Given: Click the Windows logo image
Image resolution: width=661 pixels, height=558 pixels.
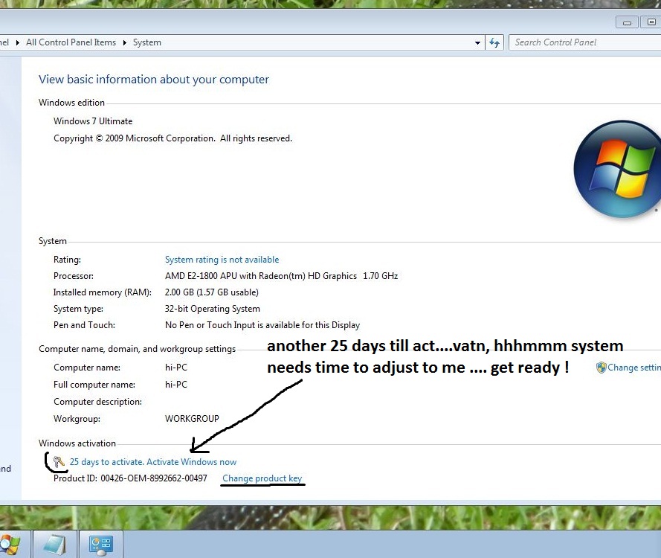Looking at the screenshot, I should point(617,169).
